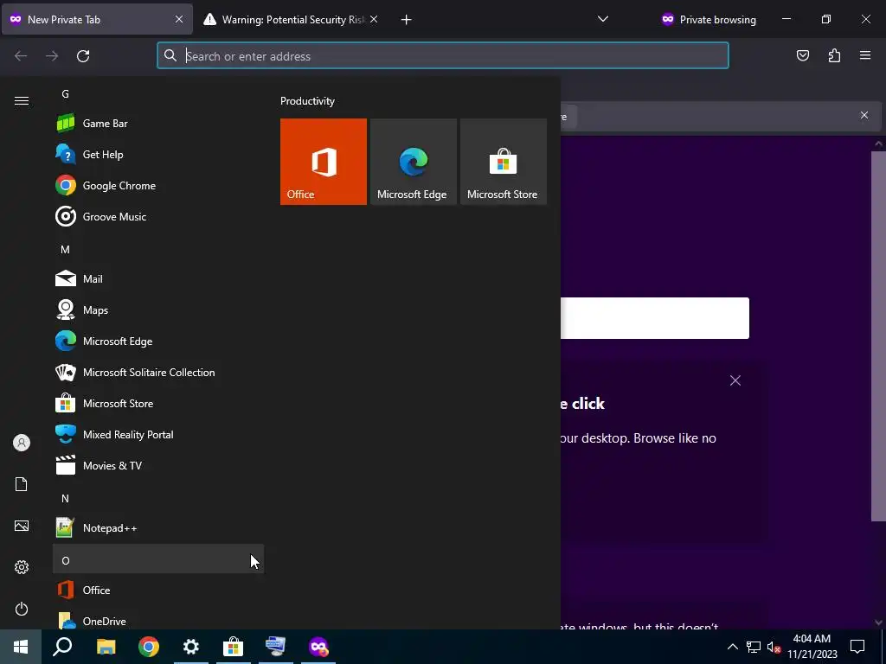The width and height of the screenshot is (886, 664).
Task: Click the Firefox page vertical scrollbar
Action: point(878,335)
